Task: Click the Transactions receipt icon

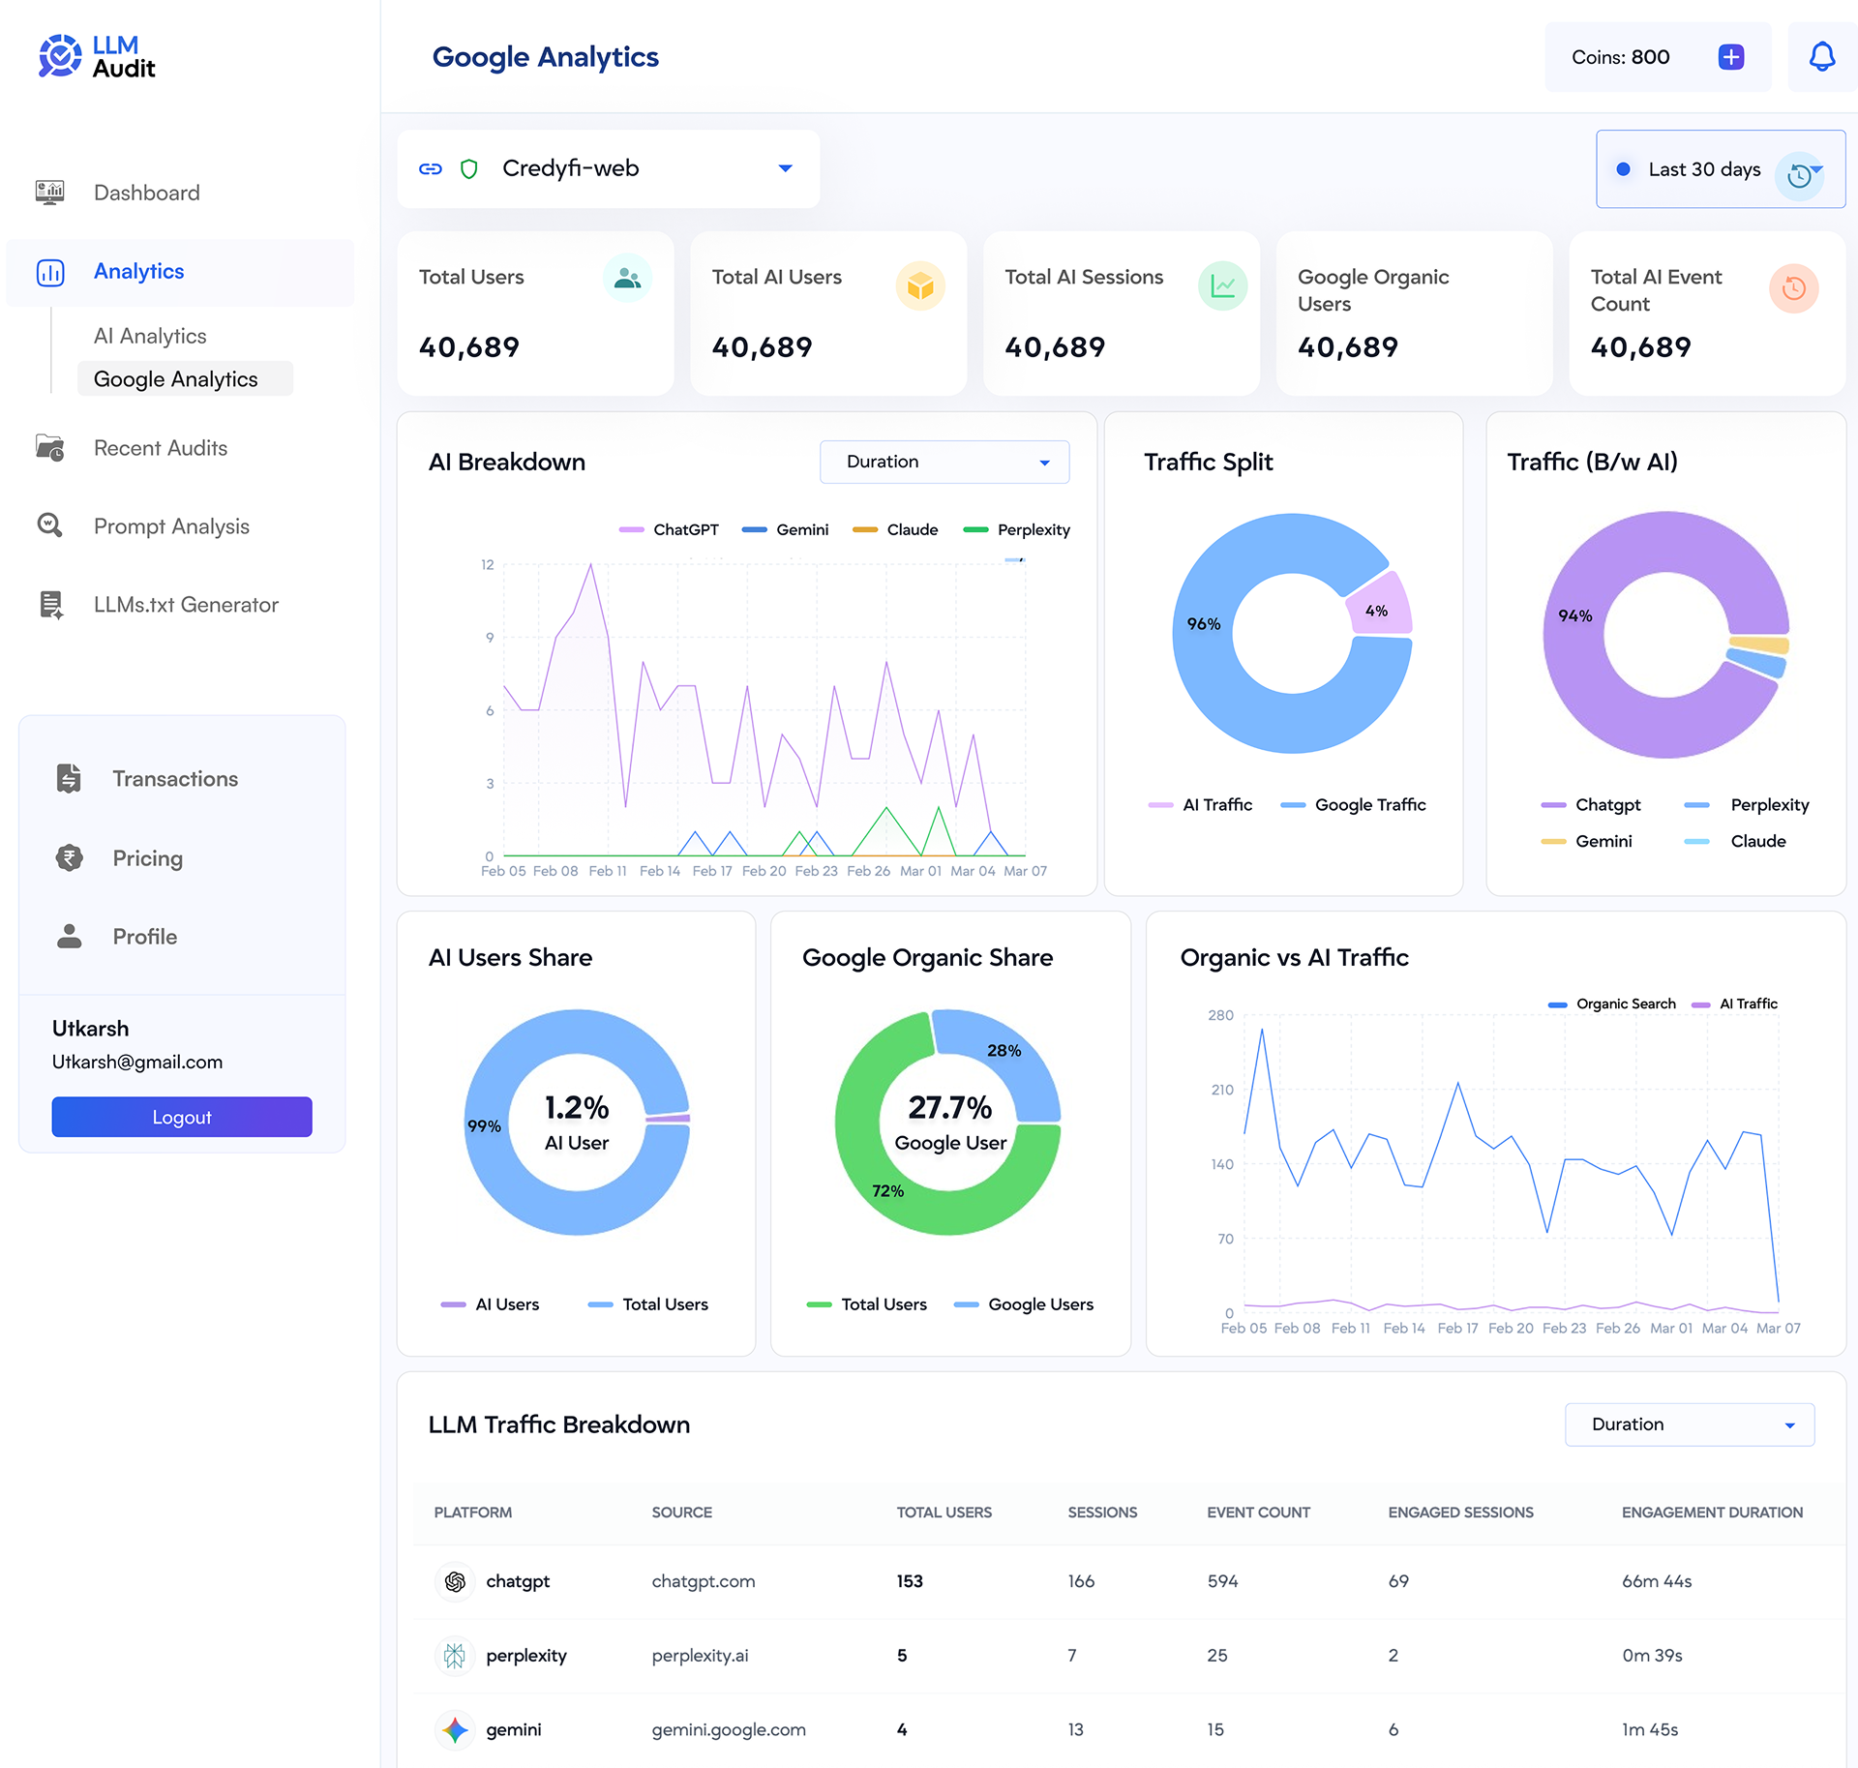Action: (70, 778)
